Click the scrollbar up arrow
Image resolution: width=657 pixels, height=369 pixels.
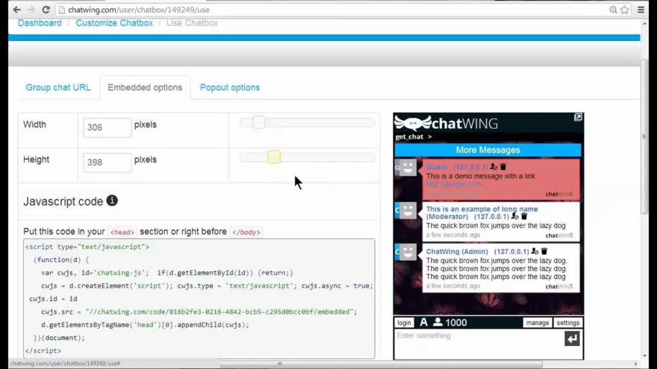coord(644,24)
